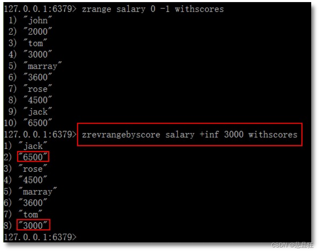Click the unboxed "3000" on line 4
320x252 pixels.
point(38,54)
